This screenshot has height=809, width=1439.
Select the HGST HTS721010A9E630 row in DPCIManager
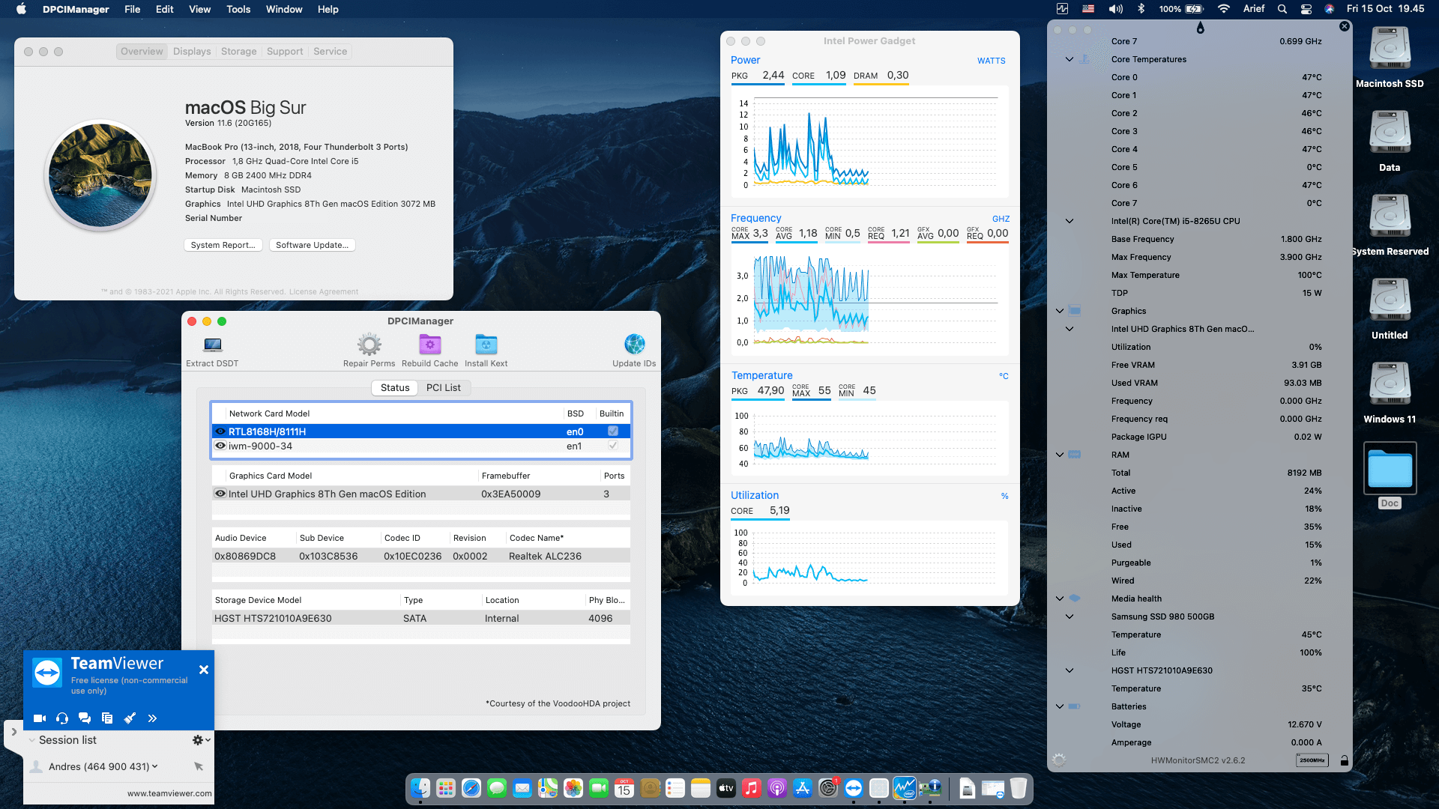421,618
